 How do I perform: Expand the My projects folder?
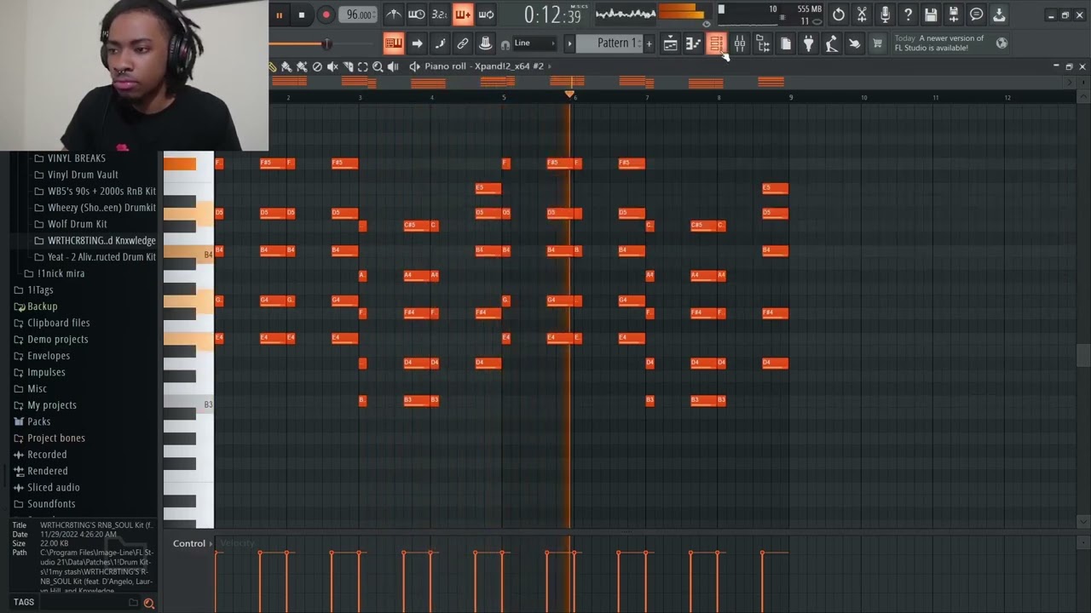(x=51, y=405)
